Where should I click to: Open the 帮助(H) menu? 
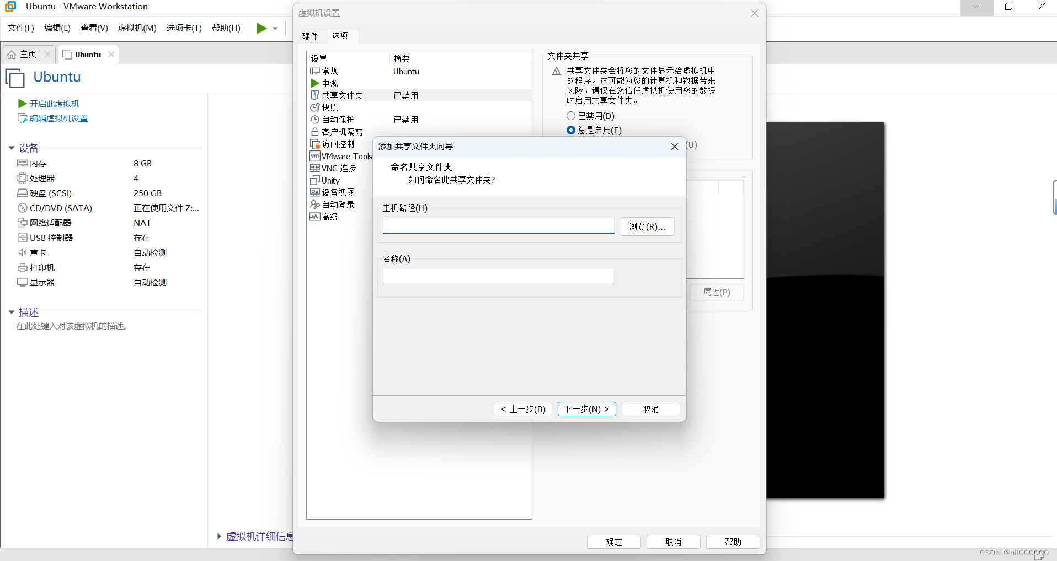pos(226,28)
